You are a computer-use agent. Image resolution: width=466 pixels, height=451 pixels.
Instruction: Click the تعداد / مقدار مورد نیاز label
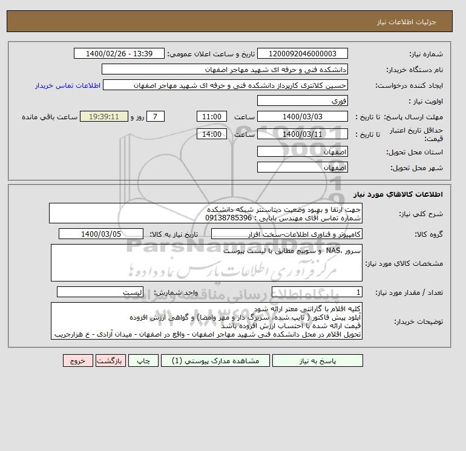(x=409, y=292)
